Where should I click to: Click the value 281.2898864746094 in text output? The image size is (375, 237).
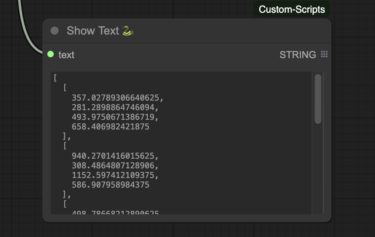pyautogui.click(x=115, y=107)
